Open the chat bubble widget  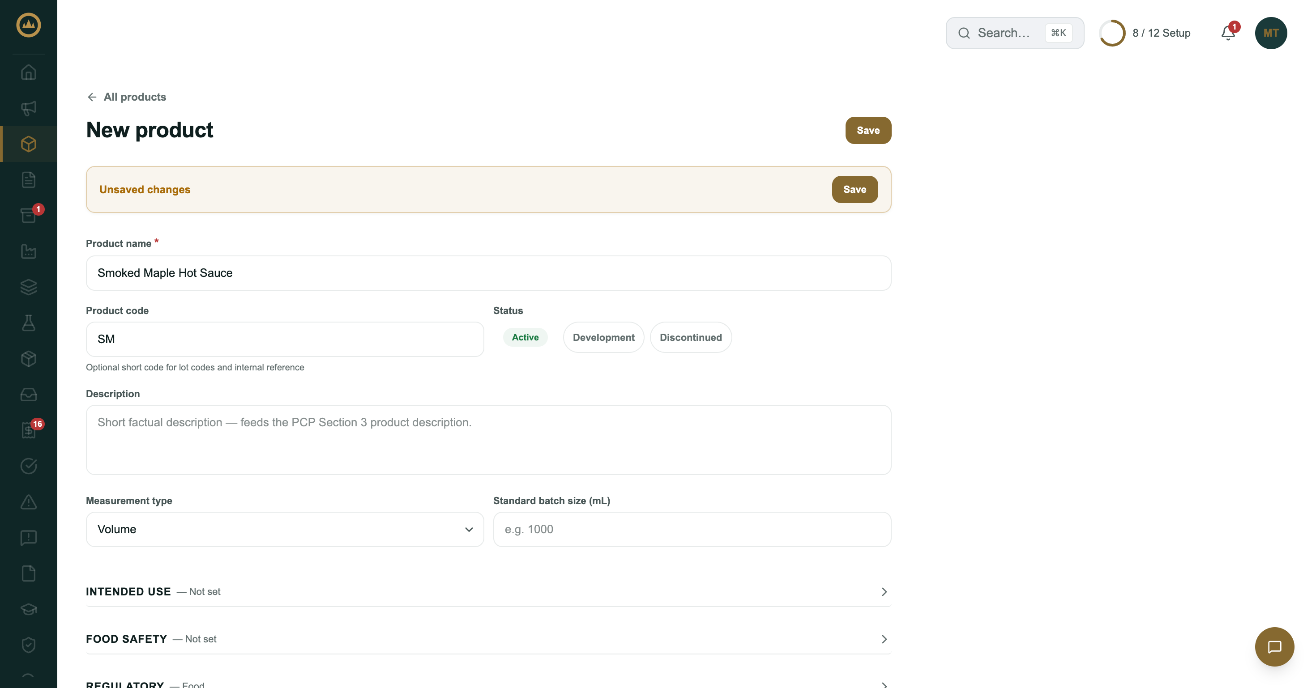point(1274,647)
